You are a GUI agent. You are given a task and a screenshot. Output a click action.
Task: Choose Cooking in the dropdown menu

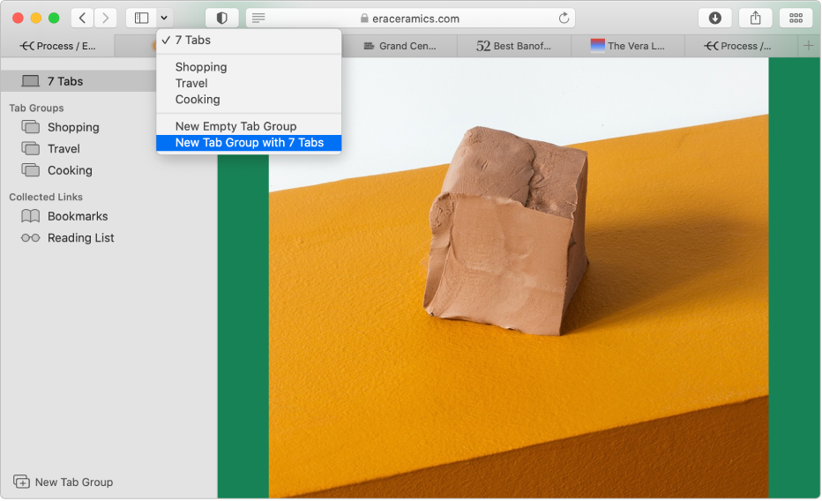pos(249,100)
